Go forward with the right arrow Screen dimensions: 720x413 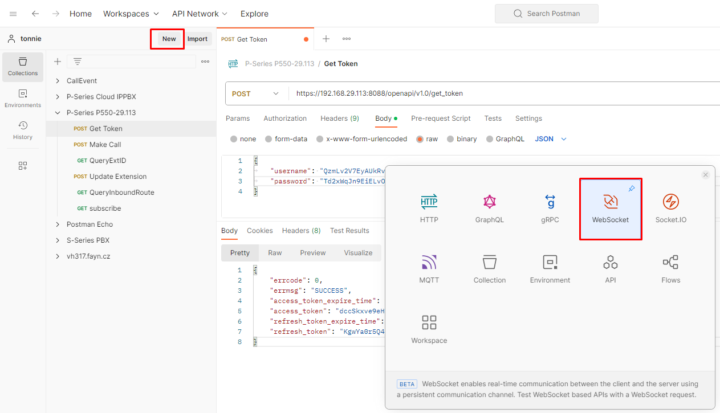pos(55,14)
